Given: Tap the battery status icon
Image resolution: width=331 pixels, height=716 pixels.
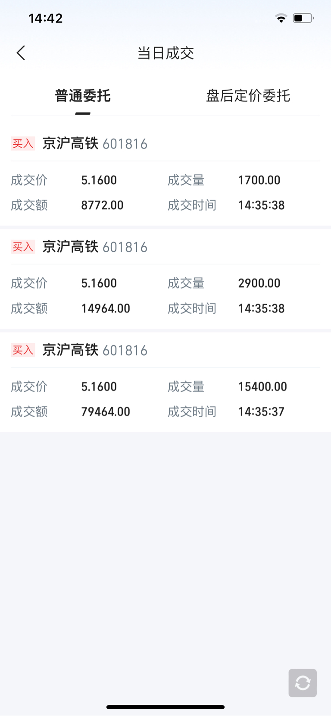Looking at the screenshot, I should pyautogui.click(x=303, y=18).
